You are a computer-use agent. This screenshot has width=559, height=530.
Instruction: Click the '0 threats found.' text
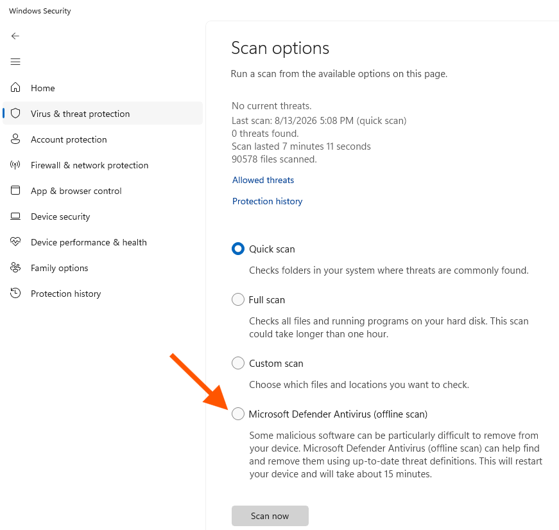265,134
